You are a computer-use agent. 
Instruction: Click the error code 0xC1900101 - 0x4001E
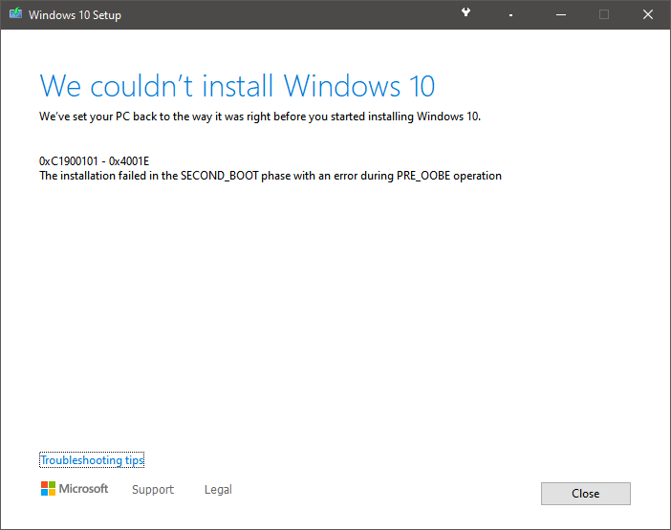[x=94, y=161]
